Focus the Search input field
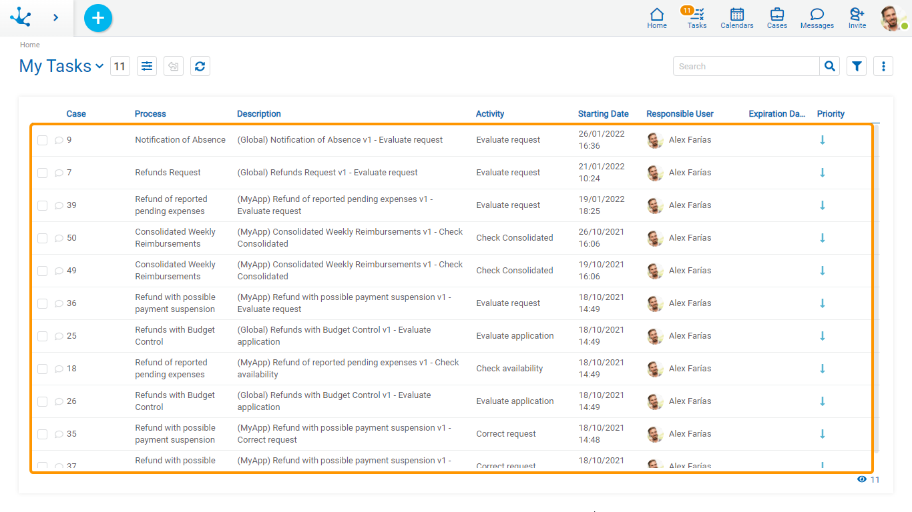 tap(746, 66)
